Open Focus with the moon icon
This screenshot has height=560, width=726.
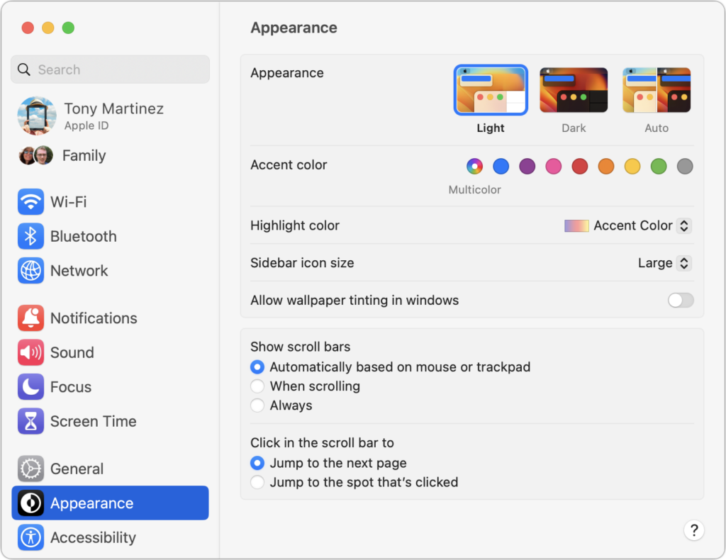(30, 387)
